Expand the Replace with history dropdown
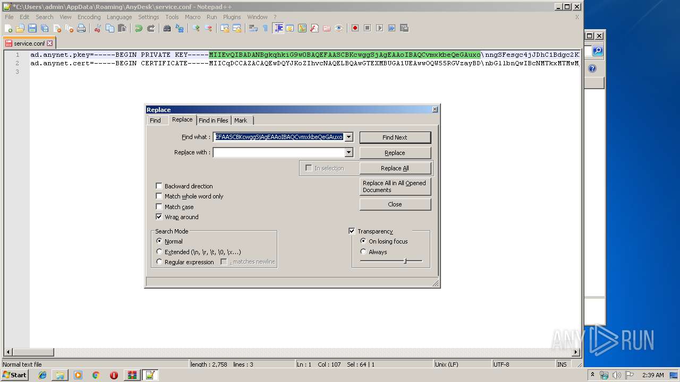680x382 pixels. click(348, 152)
